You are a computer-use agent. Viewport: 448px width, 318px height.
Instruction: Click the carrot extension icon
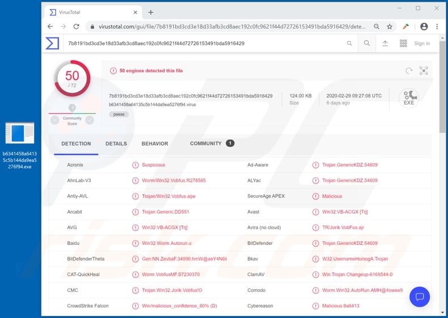click(x=405, y=27)
